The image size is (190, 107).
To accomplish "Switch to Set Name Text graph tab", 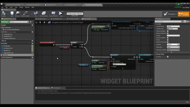I will point(42,19).
